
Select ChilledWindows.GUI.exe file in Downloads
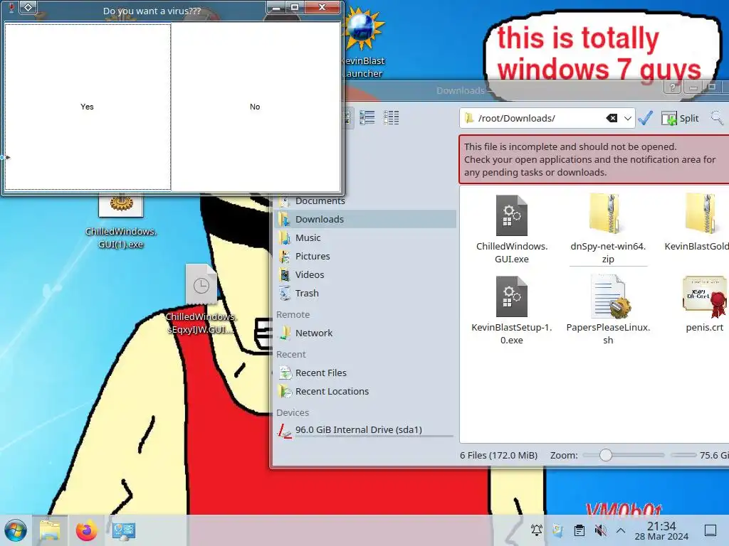click(x=511, y=230)
